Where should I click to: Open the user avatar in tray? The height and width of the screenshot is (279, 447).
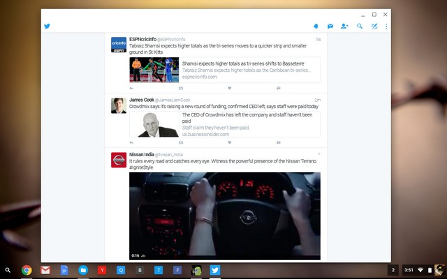pyautogui.click(x=439, y=270)
